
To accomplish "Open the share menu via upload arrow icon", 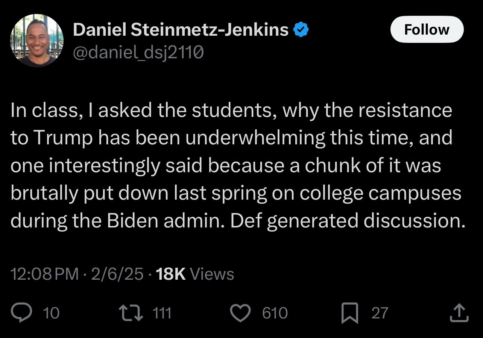I will [x=459, y=313].
